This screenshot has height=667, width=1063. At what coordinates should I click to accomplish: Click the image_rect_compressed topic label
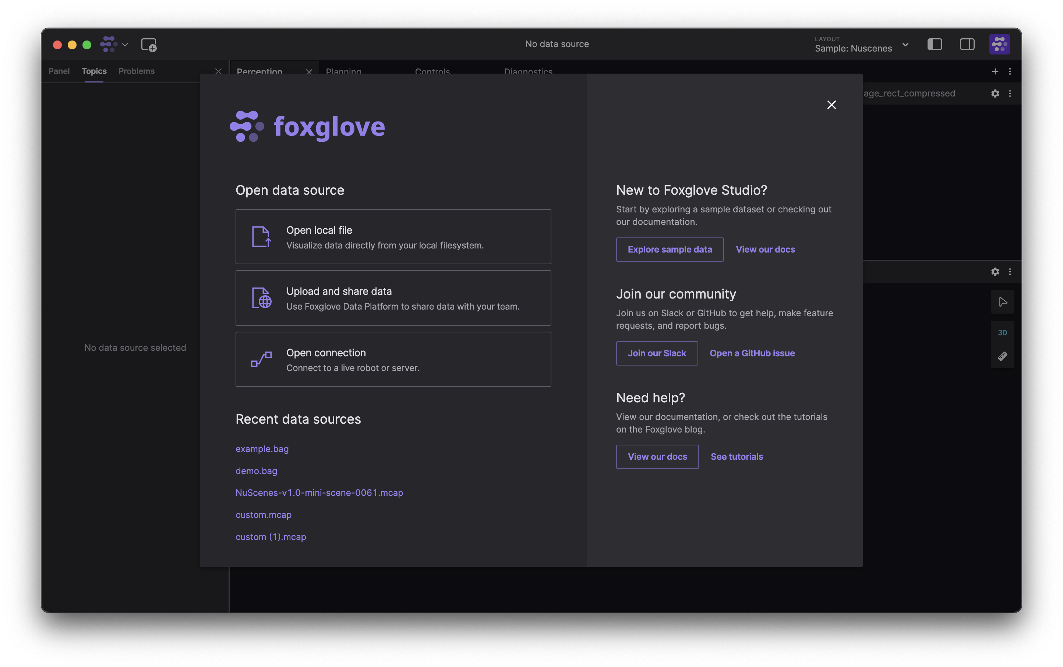click(x=909, y=93)
